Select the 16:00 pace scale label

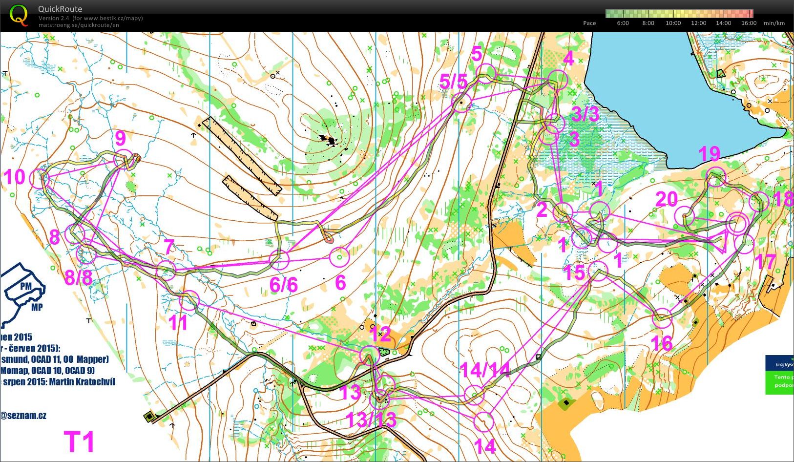click(749, 23)
